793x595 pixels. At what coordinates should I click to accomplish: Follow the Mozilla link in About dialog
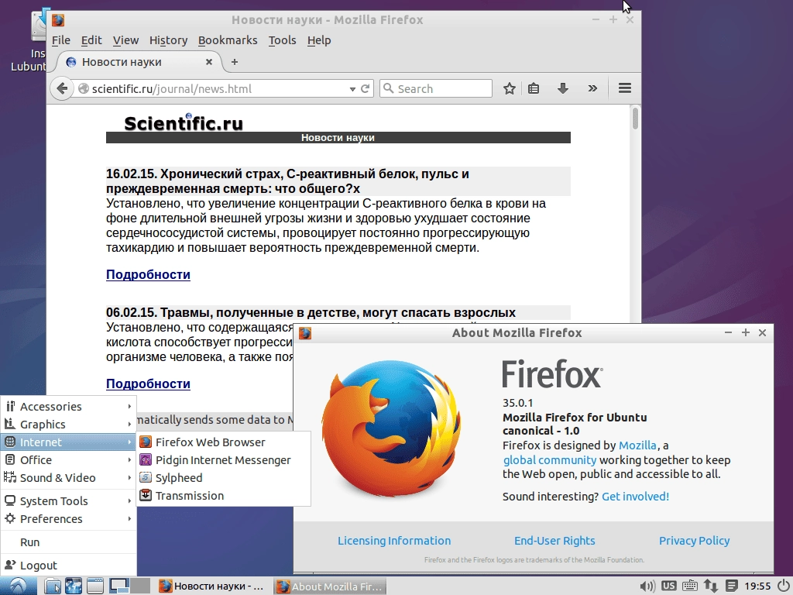(637, 445)
